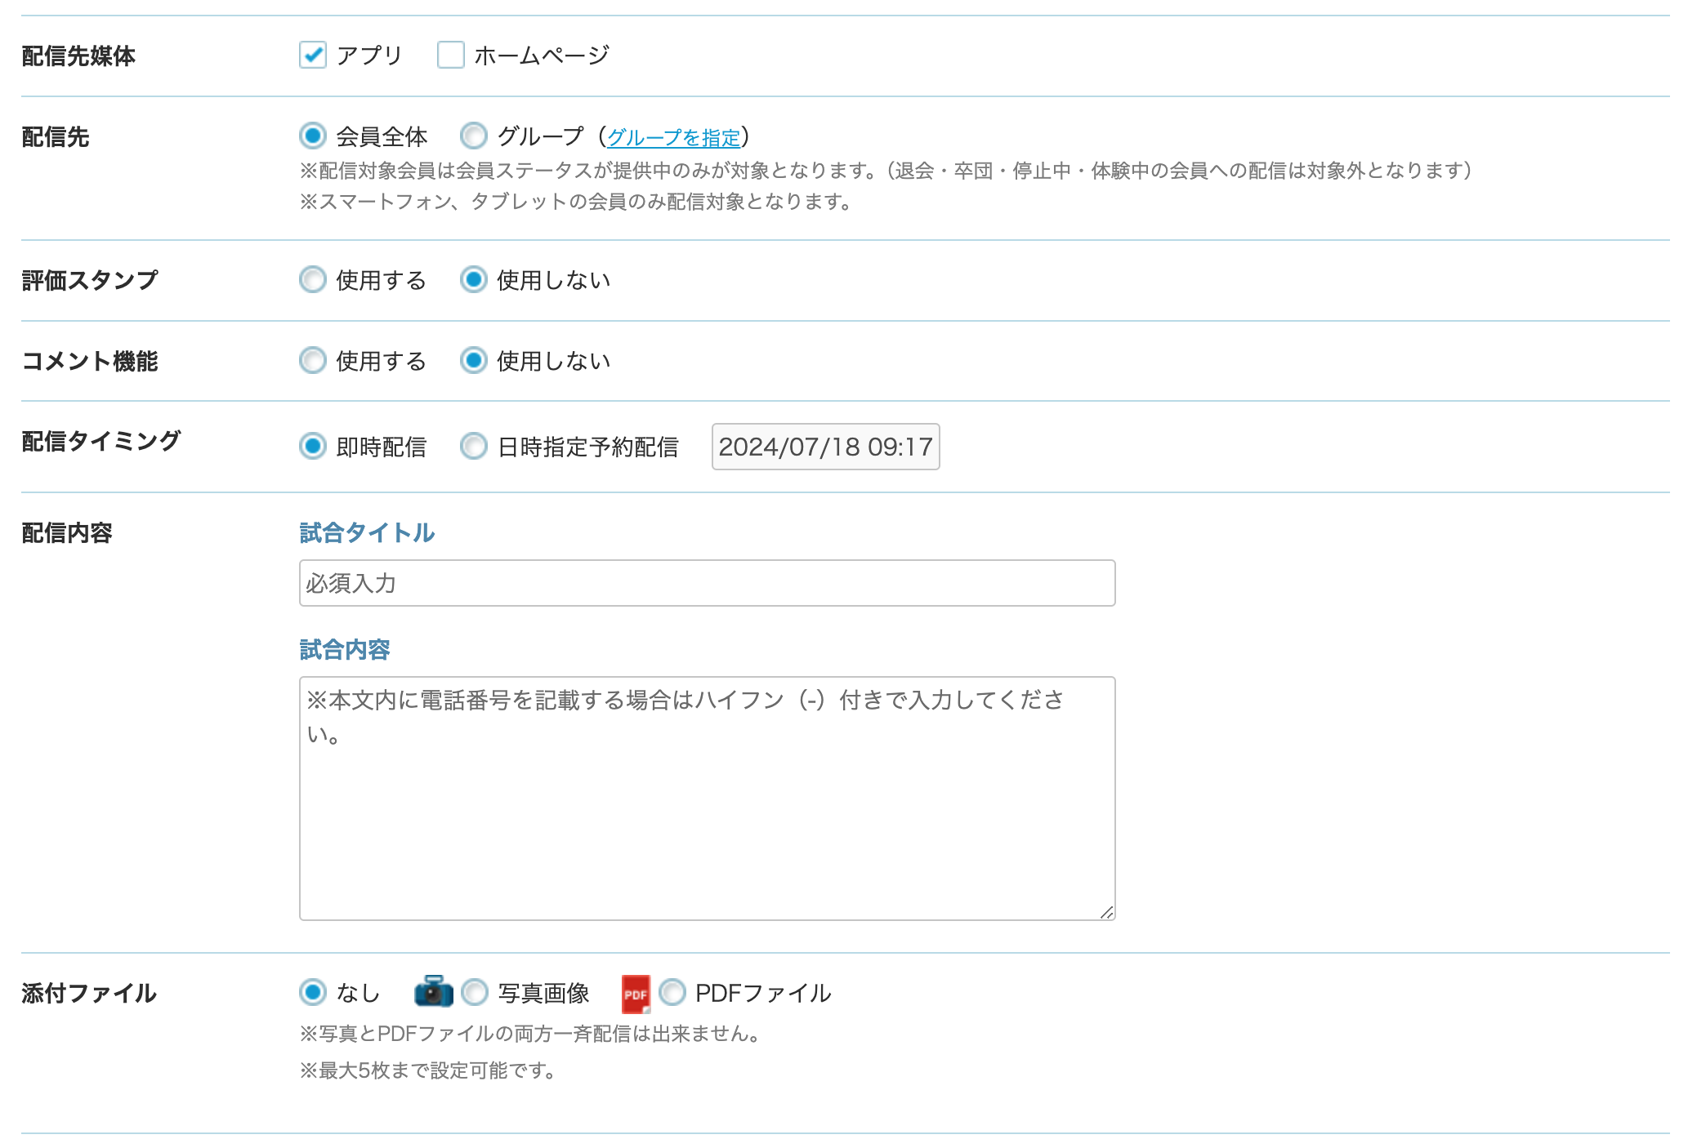
Task: Click the red PDF icon
Action: pyautogui.click(x=636, y=994)
